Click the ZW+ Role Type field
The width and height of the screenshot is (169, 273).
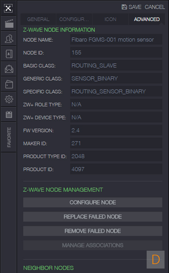(x=116, y=104)
